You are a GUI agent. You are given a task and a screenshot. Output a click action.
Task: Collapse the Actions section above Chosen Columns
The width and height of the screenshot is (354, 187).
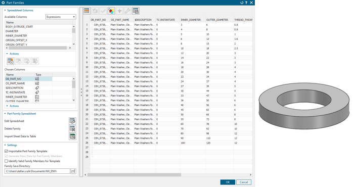[7, 54]
